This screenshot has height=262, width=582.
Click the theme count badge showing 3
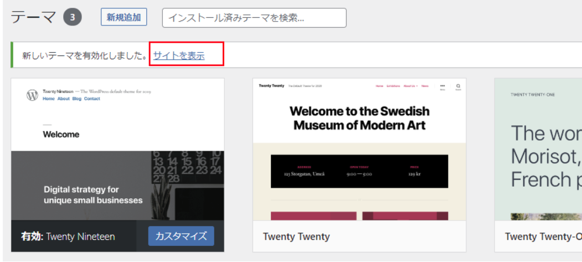click(x=73, y=17)
